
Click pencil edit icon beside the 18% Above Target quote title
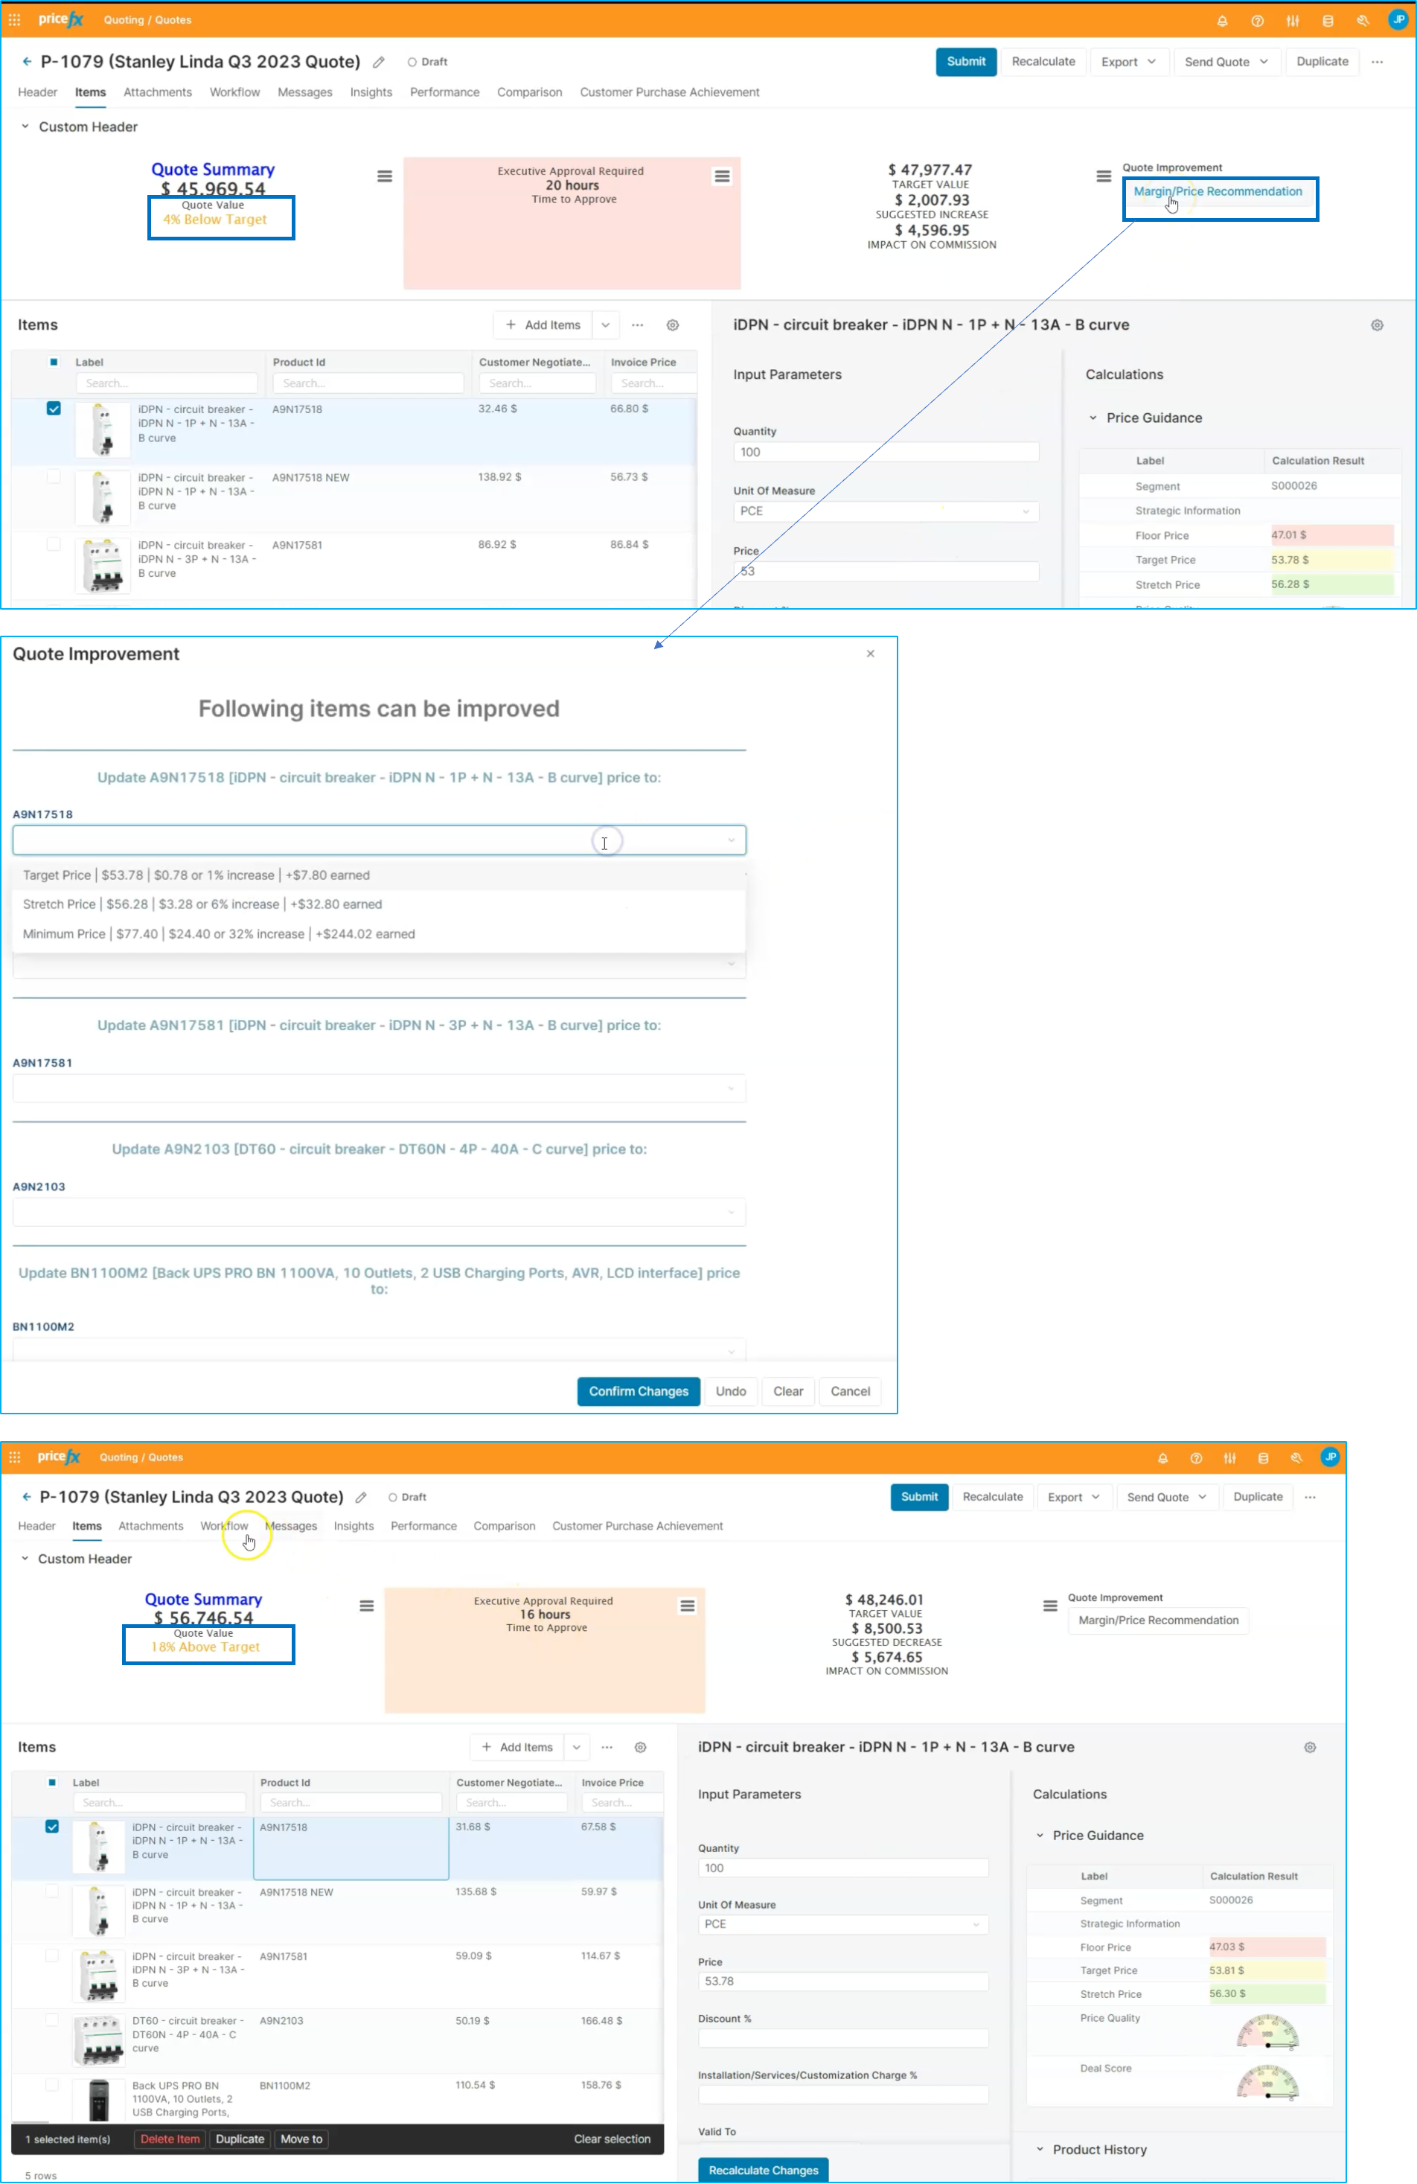362,1498
